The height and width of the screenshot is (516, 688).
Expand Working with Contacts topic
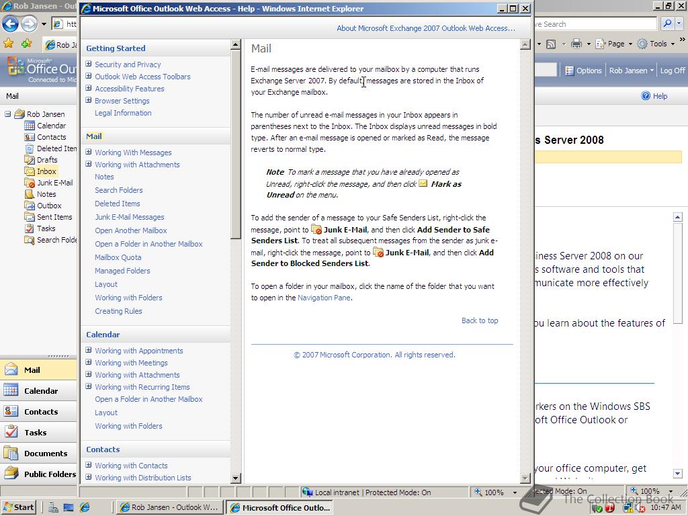click(x=89, y=465)
